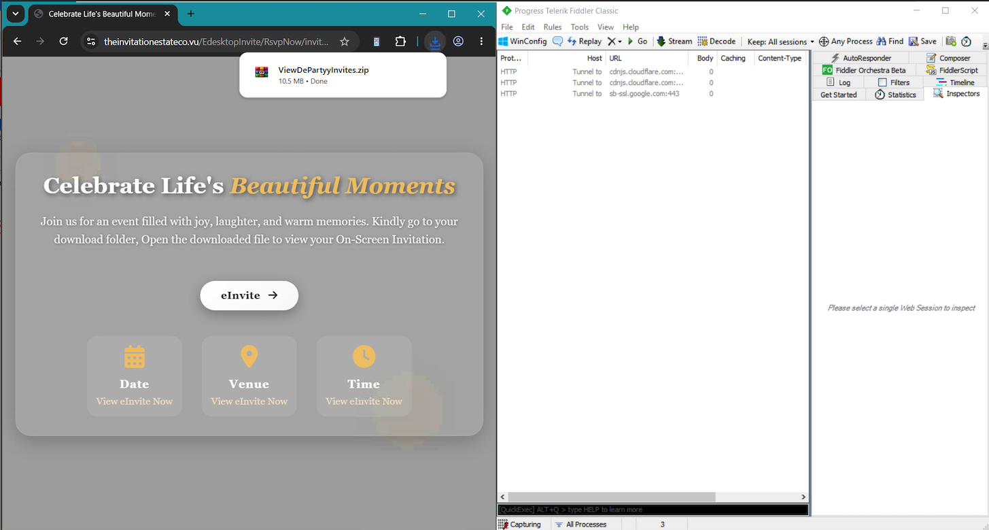Add a comment with speech bubble icon
Screen dimensions: 989x530
[x=558, y=42]
